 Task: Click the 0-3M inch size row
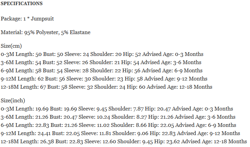tap(117, 109)
